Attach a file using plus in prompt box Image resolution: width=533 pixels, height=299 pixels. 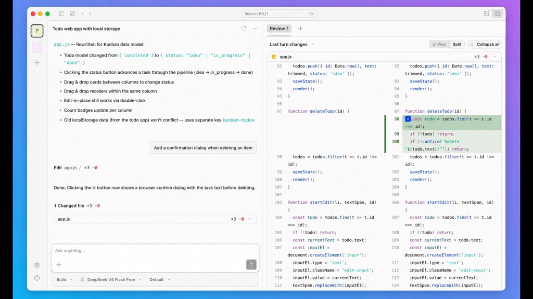59,264
